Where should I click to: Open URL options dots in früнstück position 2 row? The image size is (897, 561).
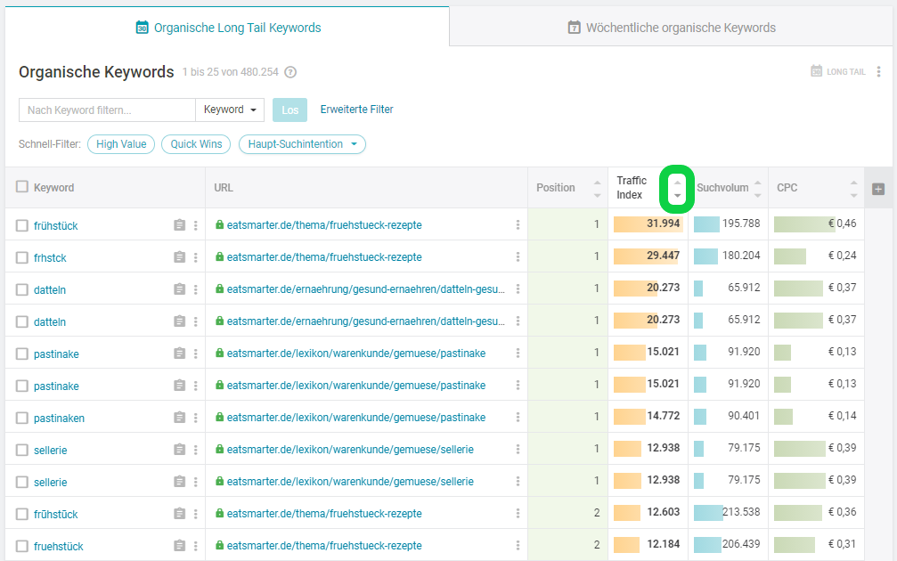(518, 513)
